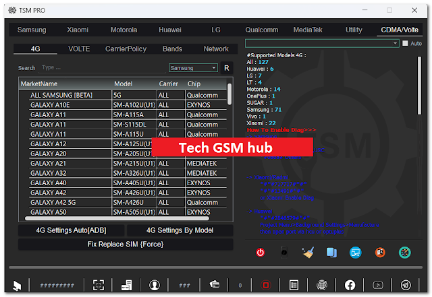Viewport: 432px width, 297px height.
Task: Click the server computer icon in bottom bar
Action: tap(126, 285)
